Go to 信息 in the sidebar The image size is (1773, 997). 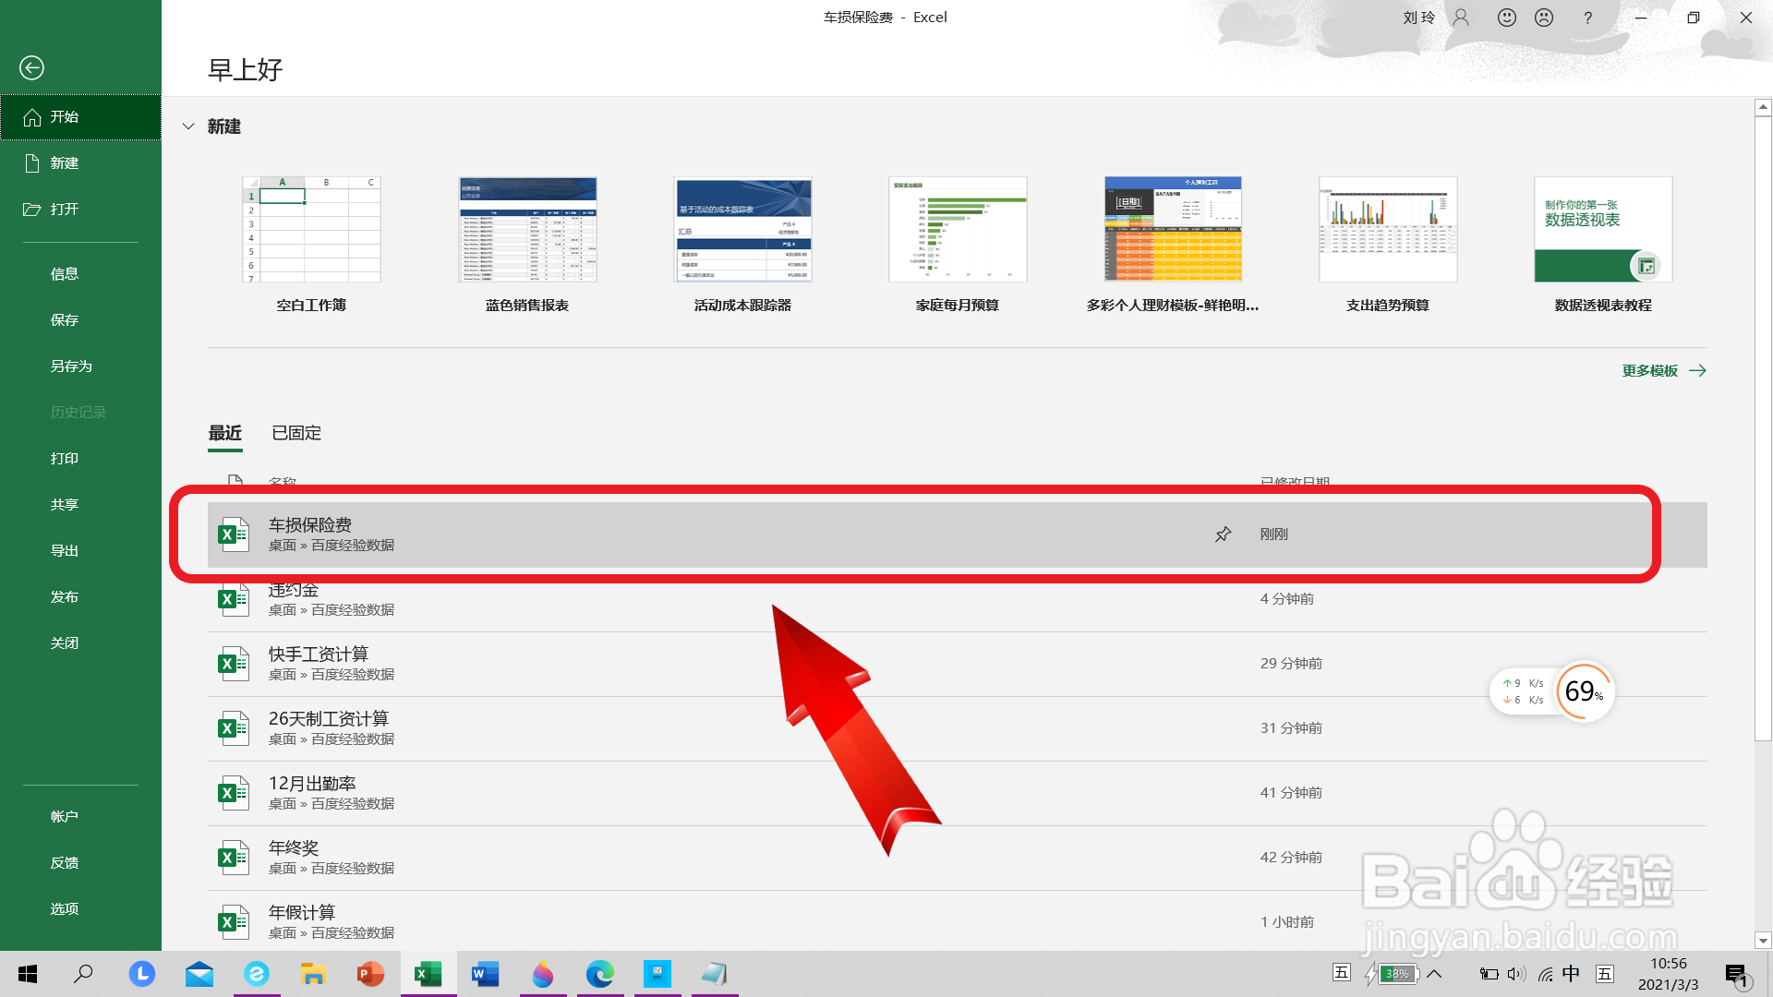(80, 274)
